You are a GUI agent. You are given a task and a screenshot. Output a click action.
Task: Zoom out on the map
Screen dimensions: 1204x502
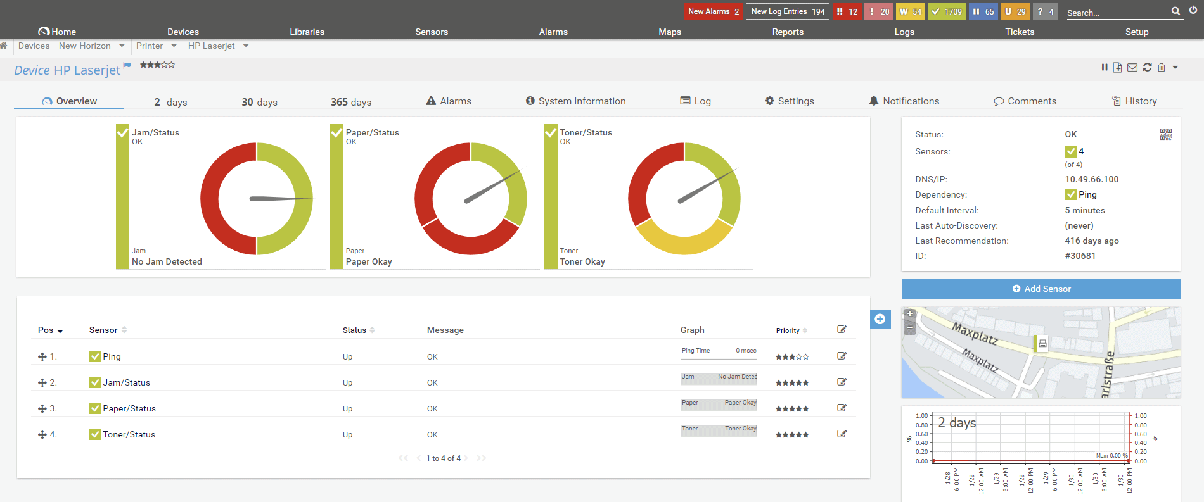click(x=910, y=328)
